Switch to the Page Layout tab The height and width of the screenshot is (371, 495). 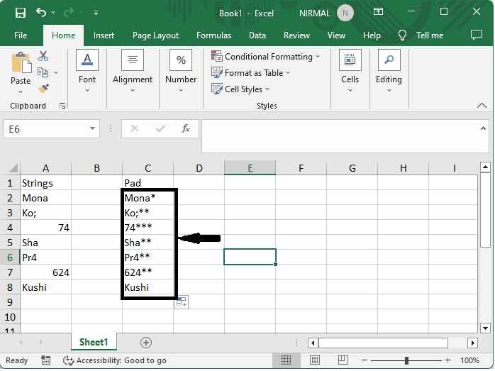(x=155, y=35)
